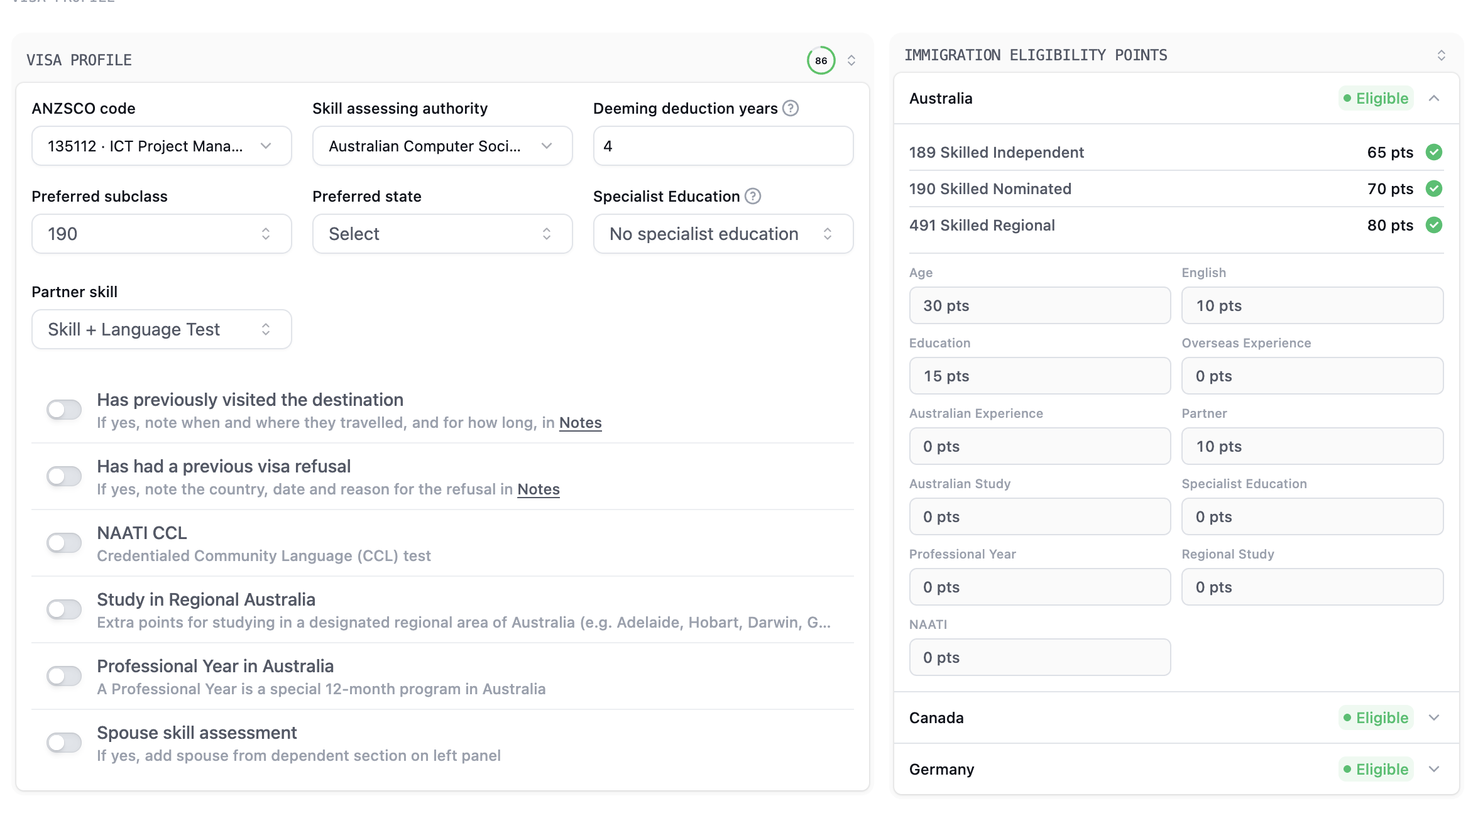Click the Australia Eligible status badge
Screen dimensions: 1478x818
pos(1376,98)
